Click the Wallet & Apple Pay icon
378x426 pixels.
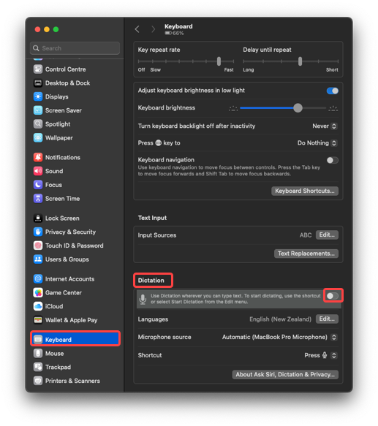point(38,320)
